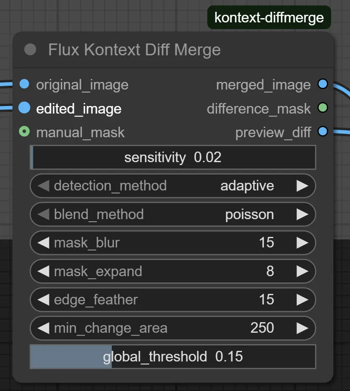Click the merged_image output socket dot
Viewport: 350px width, 391px height.
[323, 84]
